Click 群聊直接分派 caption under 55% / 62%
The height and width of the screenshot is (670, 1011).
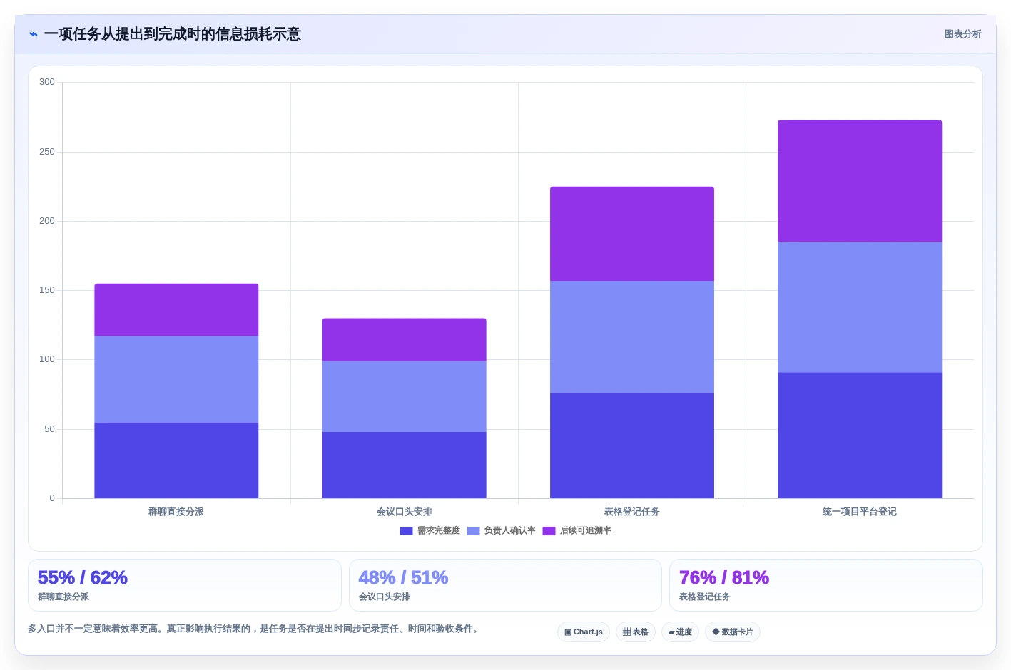(63, 597)
